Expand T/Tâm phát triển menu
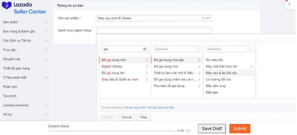This screenshot has height=135, width=297. click(x=25, y=77)
